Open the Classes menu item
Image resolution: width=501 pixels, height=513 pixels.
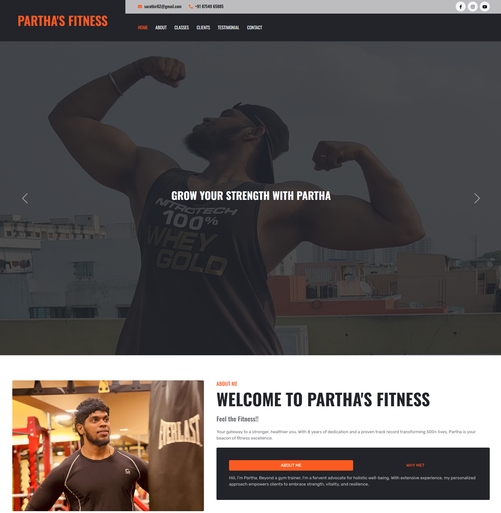coord(182,28)
